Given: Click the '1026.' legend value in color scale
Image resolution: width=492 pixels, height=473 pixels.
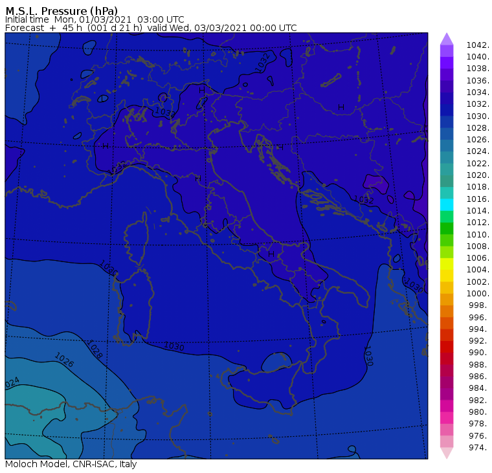Looking at the screenshot, I should (478, 139).
